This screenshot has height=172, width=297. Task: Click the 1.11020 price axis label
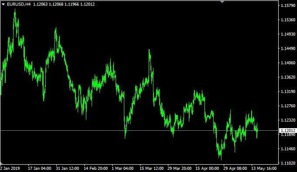coord(288,163)
